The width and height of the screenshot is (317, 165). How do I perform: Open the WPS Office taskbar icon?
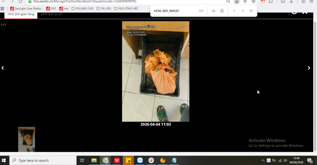click(x=117, y=160)
